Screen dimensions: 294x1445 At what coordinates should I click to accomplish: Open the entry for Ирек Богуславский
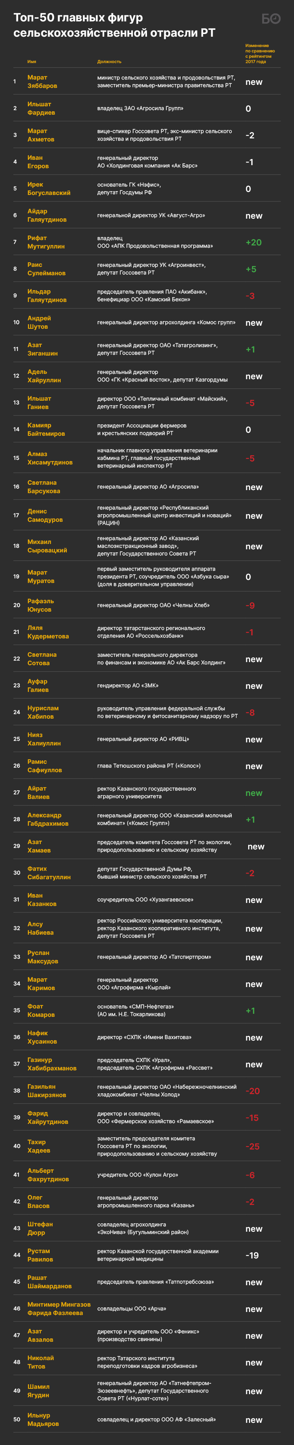coord(49,188)
